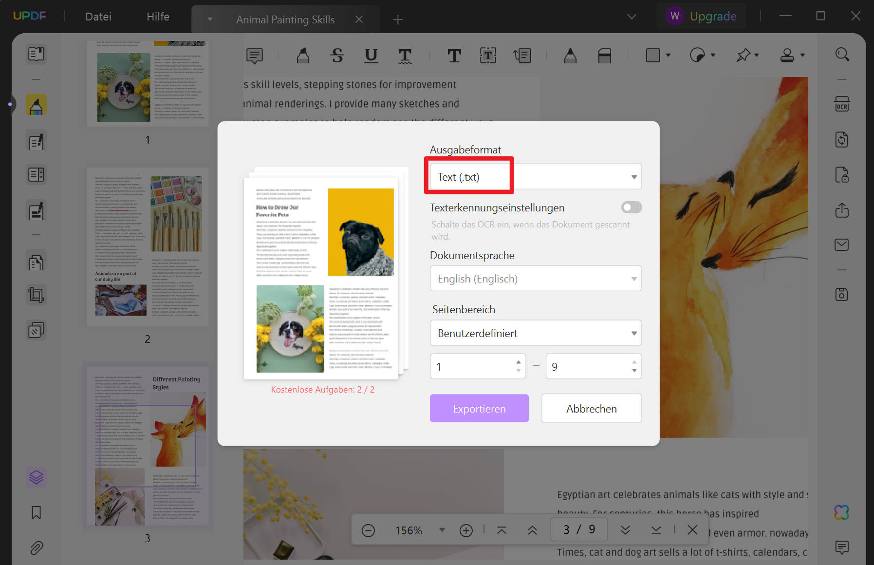This screenshot has width=874, height=565.
Task: Open the Bookmark panel in the left sidebar
Action: point(36,512)
